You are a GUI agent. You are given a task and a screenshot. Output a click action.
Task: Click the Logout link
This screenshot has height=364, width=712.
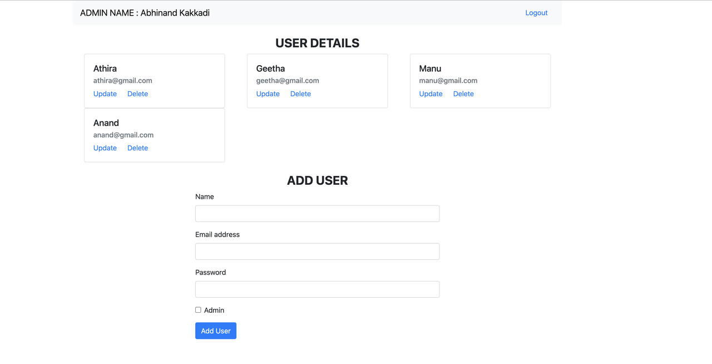coord(536,13)
